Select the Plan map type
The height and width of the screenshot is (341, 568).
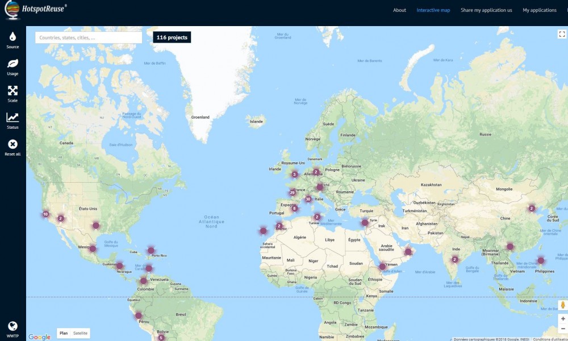point(64,333)
